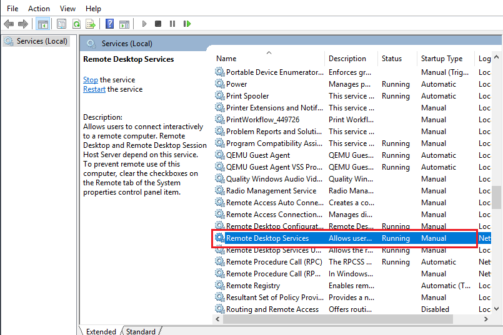Click the gear icon beside Resultant Set of Policy
The width and height of the screenshot is (503, 335).
pos(219,297)
